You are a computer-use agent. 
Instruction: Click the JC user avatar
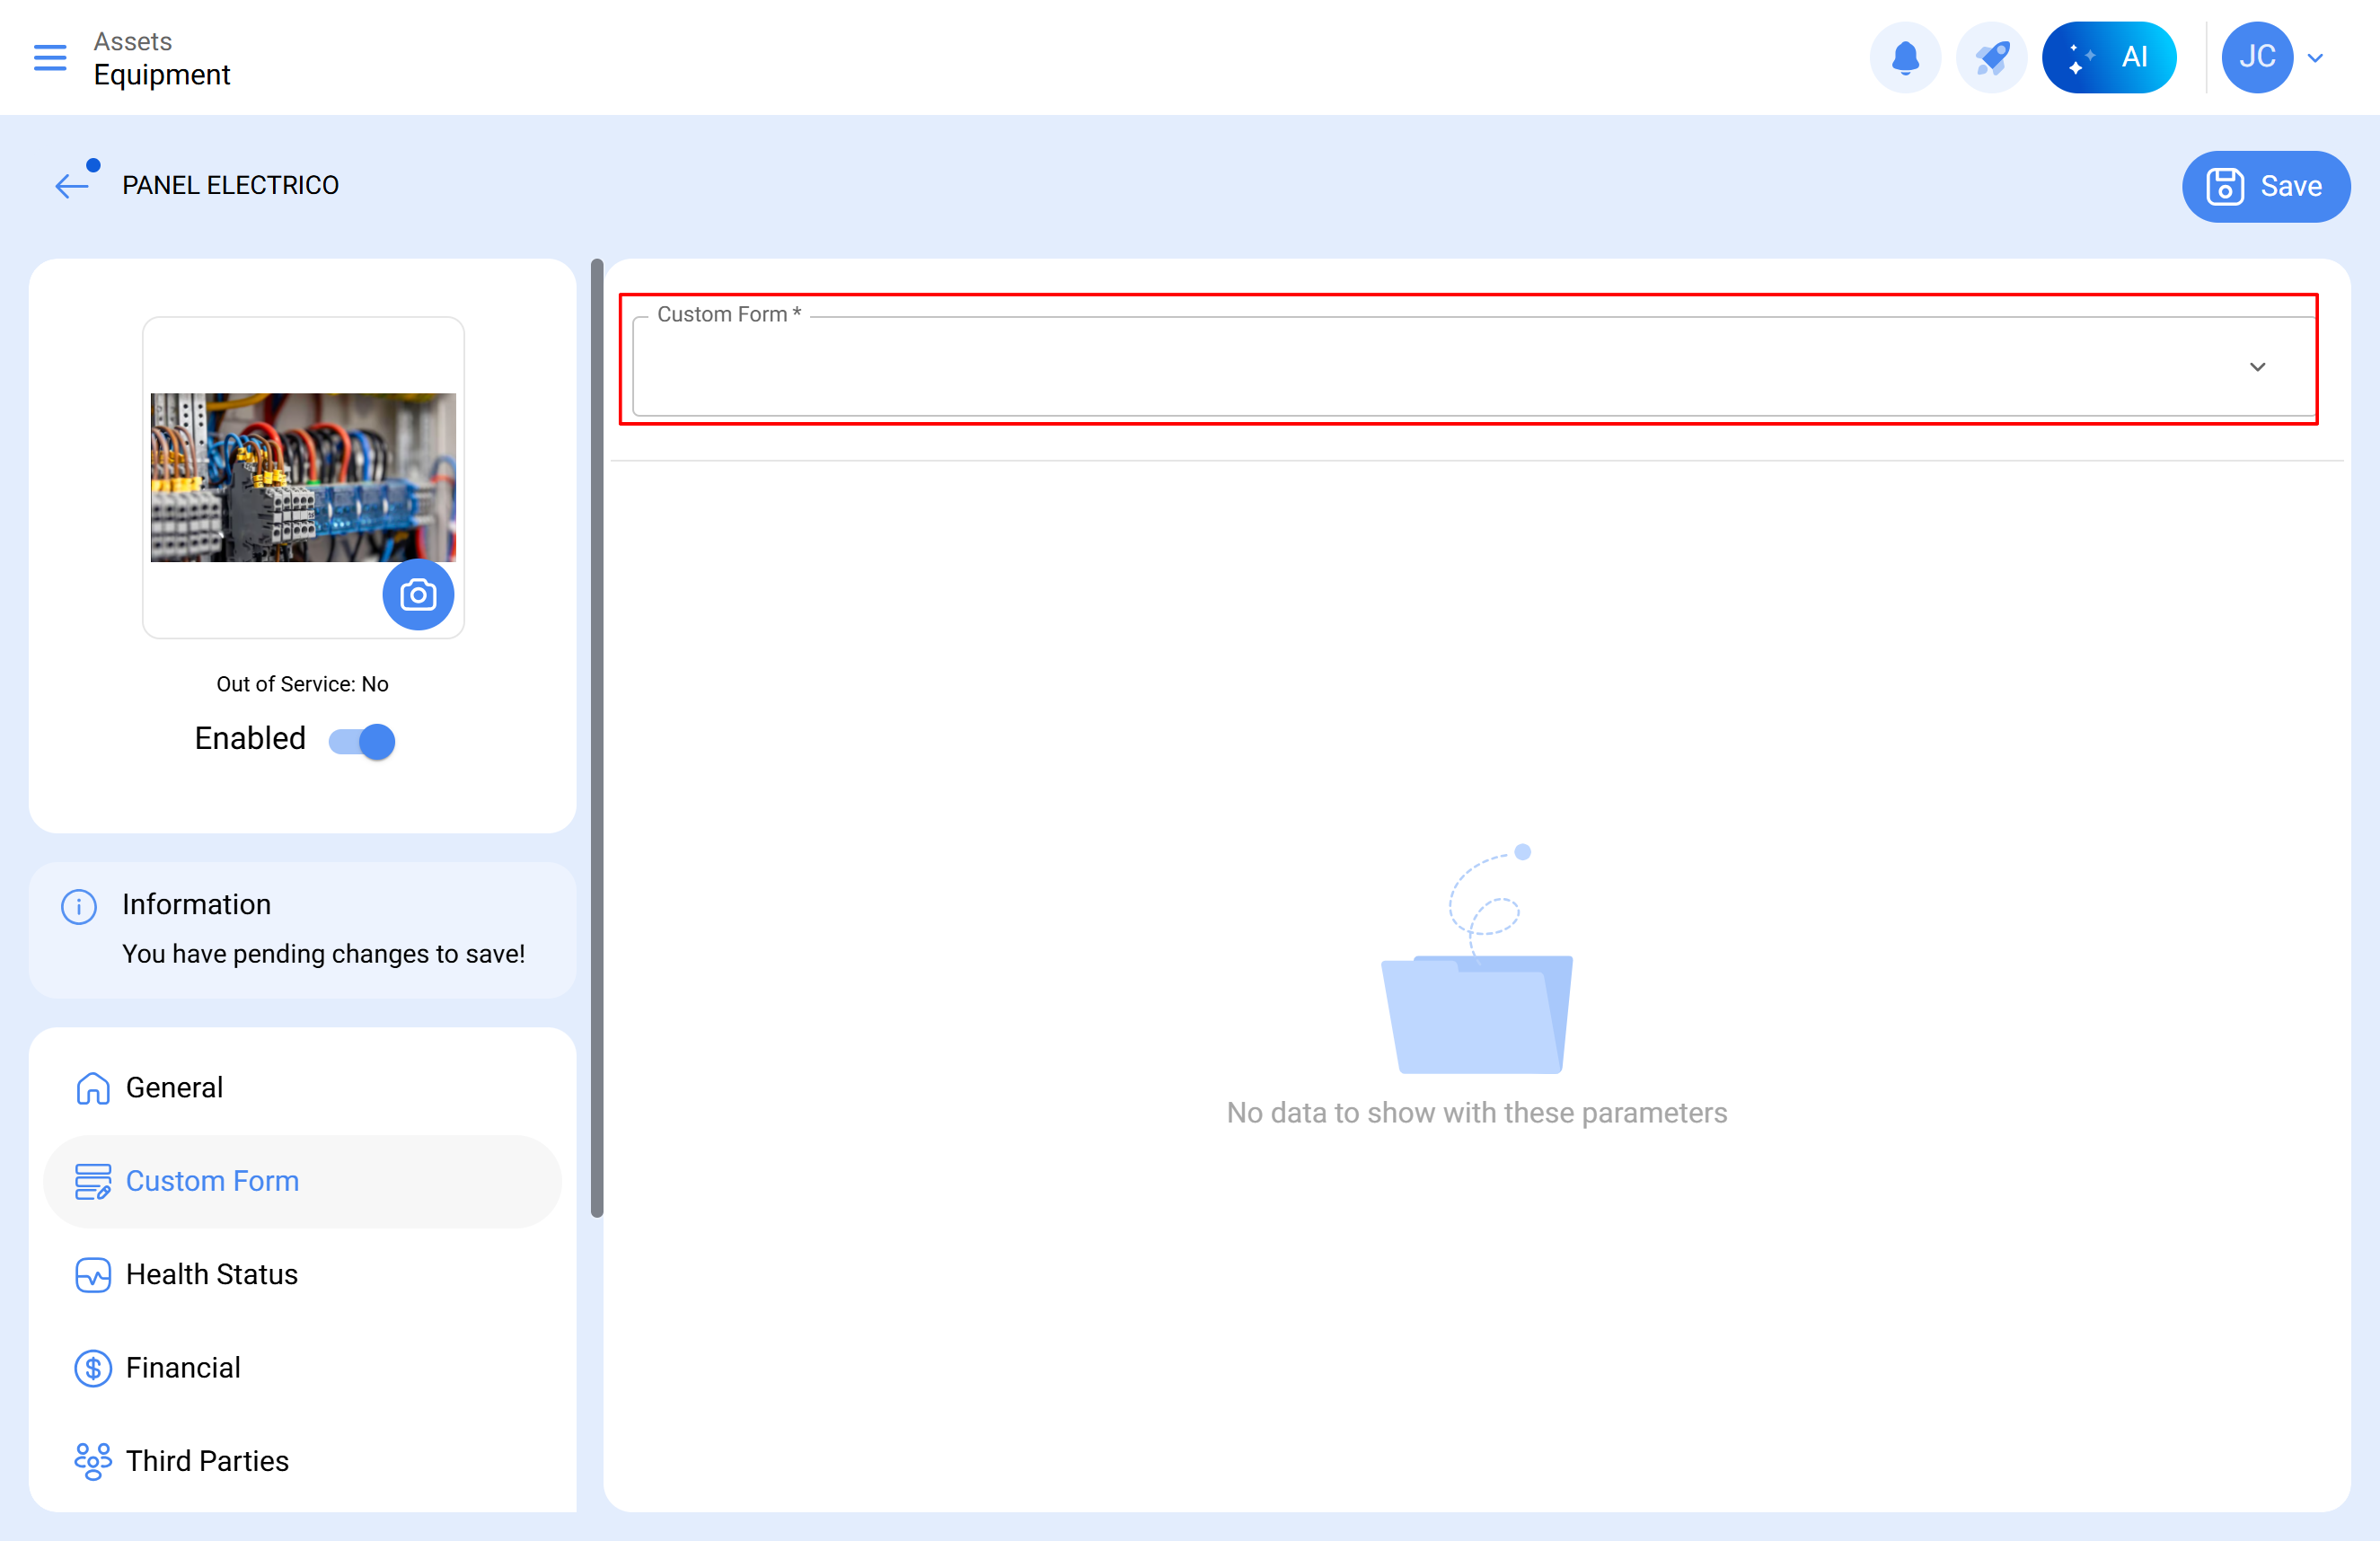click(2256, 57)
